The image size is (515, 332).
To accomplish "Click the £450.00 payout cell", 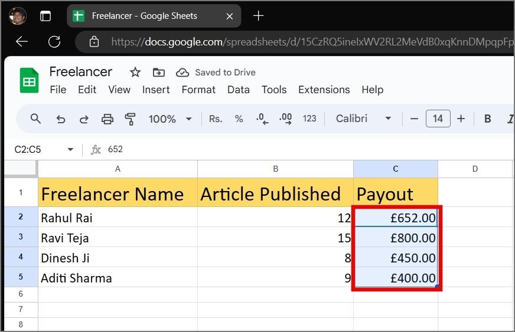I will [x=396, y=257].
